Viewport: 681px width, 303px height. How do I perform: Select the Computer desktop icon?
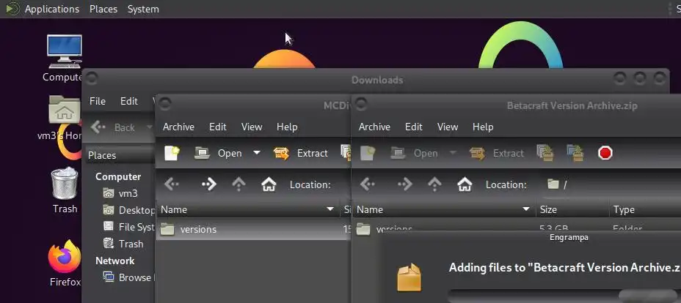(63, 59)
